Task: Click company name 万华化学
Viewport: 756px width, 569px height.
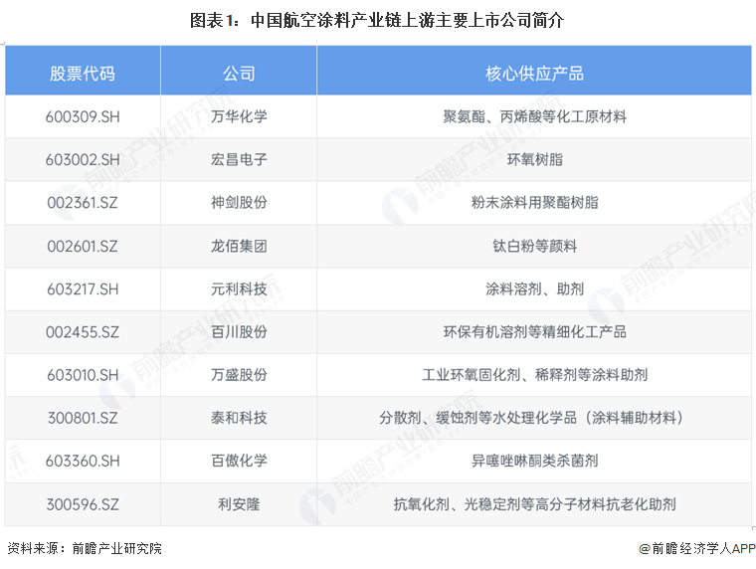Action: [x=239, y=116]
